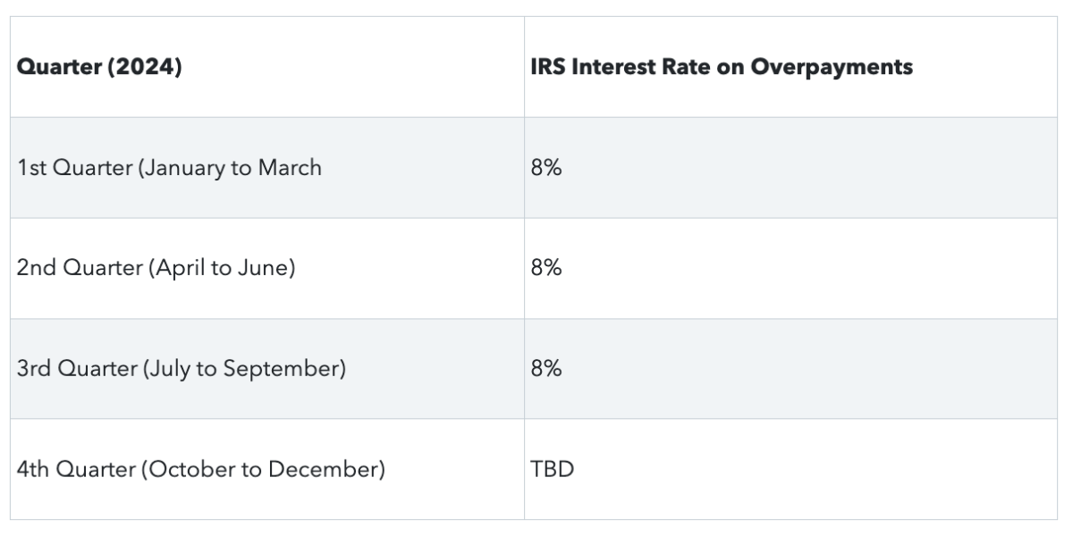Viewport: 1073px width, 536px height.
Task: Select the "1st Quarter (January to March" cell
Action: (x=169, y=167)
